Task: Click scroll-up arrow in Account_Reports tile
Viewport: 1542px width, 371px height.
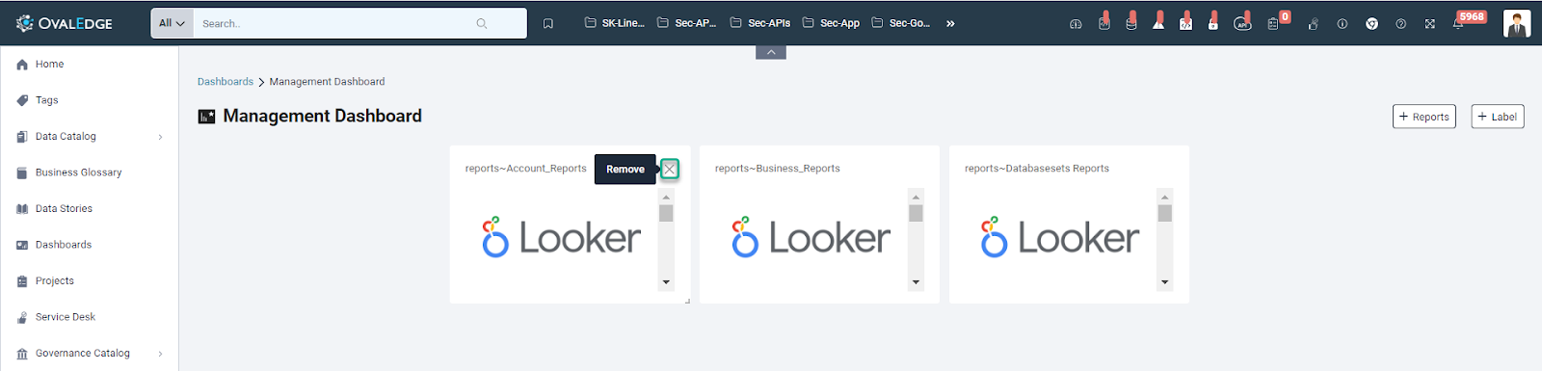Action: pyautogui.click(x=666, y=197)
